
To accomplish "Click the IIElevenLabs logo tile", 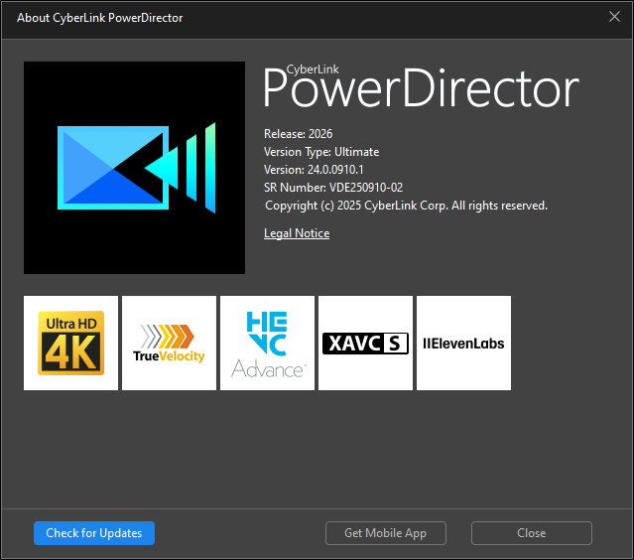I will 463,344.
